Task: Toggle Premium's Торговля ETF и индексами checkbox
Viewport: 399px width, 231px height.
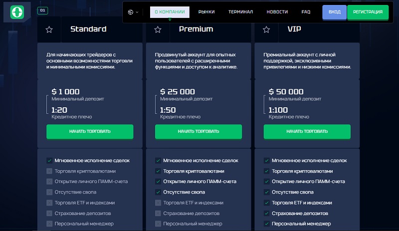Action: [x=158, y=203]
